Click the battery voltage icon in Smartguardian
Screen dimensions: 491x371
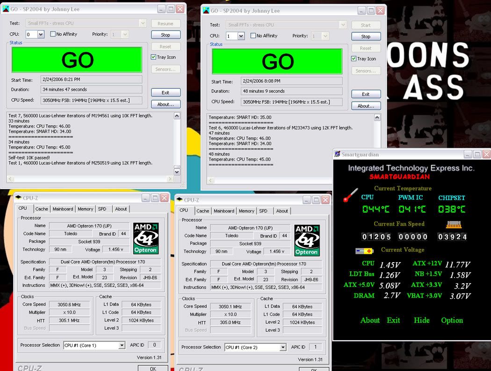point(364,251)
